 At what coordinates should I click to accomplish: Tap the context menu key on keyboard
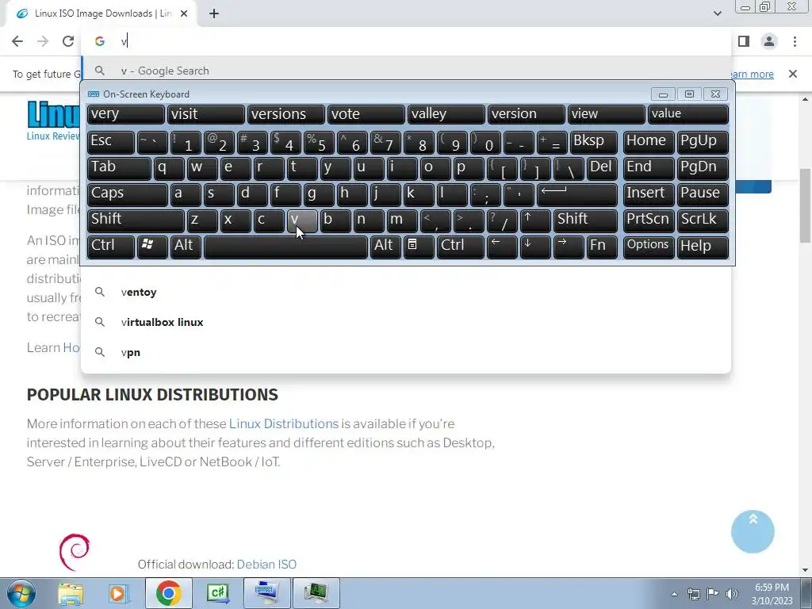pyautogui.click(x=419, y=247)
